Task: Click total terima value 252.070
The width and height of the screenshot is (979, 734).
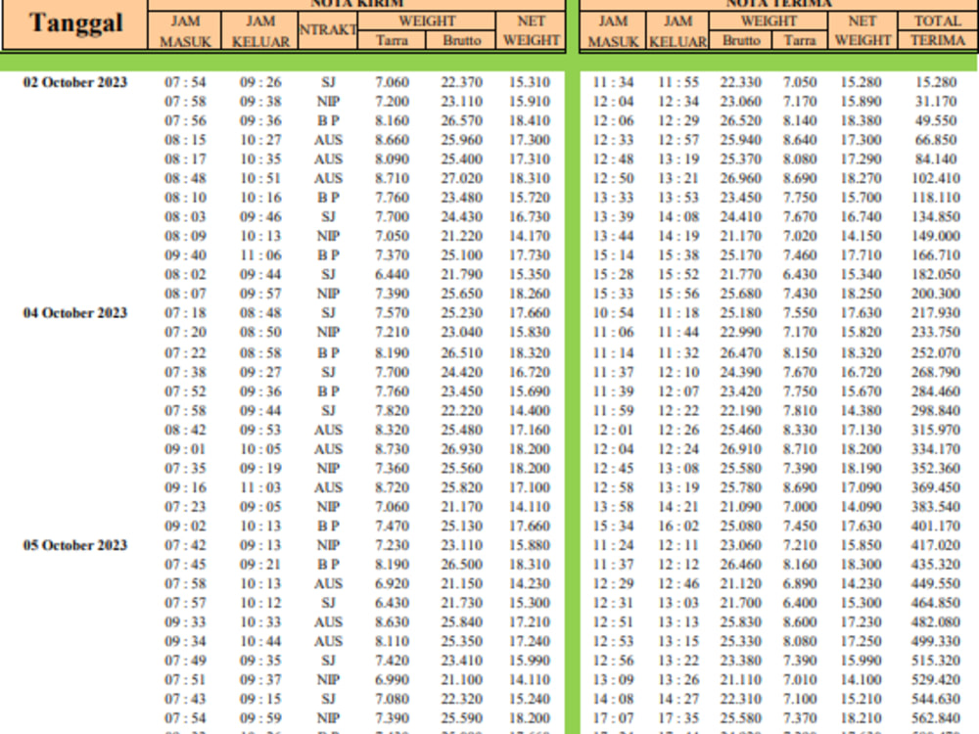Action: [x=936, y=352]
